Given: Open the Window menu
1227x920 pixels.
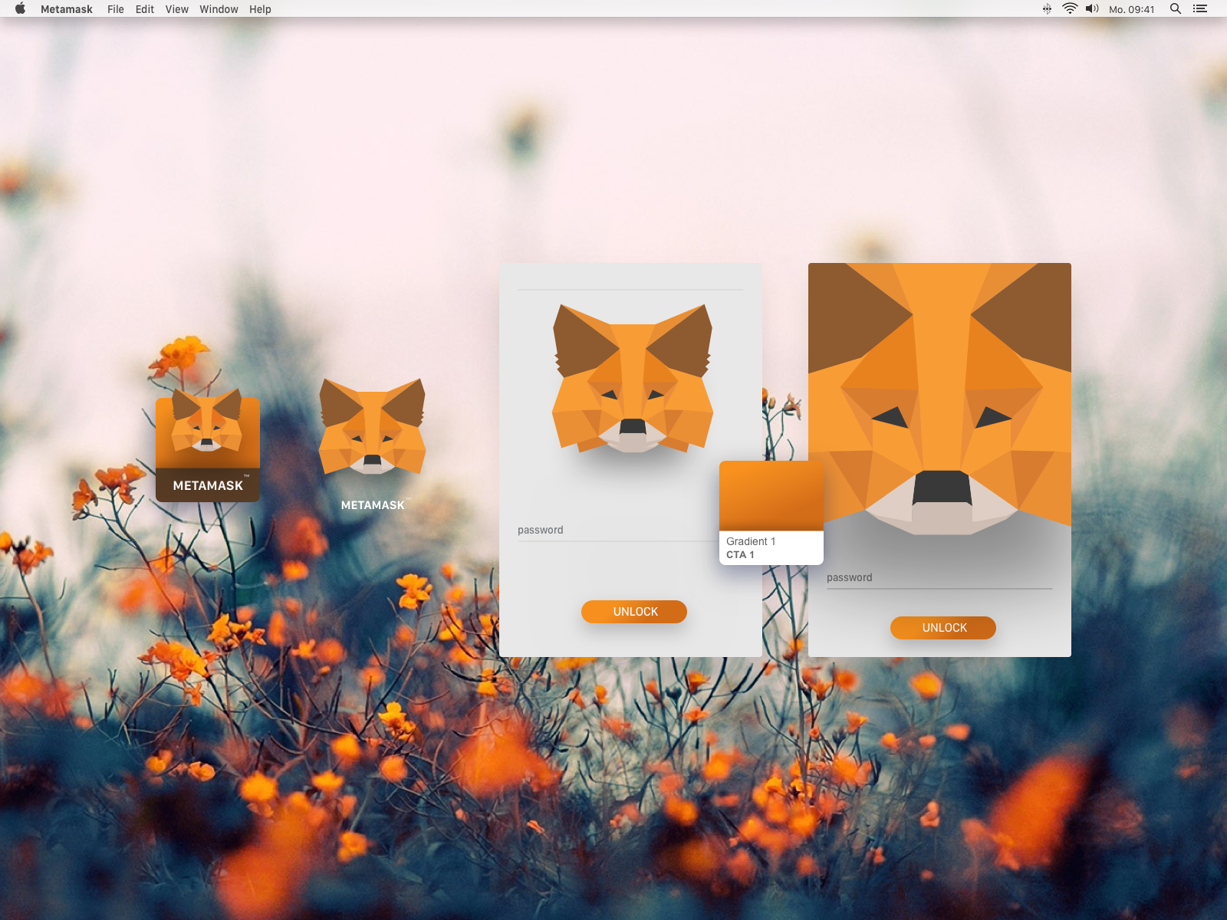Looking at the screenshot, I should 219,9.
